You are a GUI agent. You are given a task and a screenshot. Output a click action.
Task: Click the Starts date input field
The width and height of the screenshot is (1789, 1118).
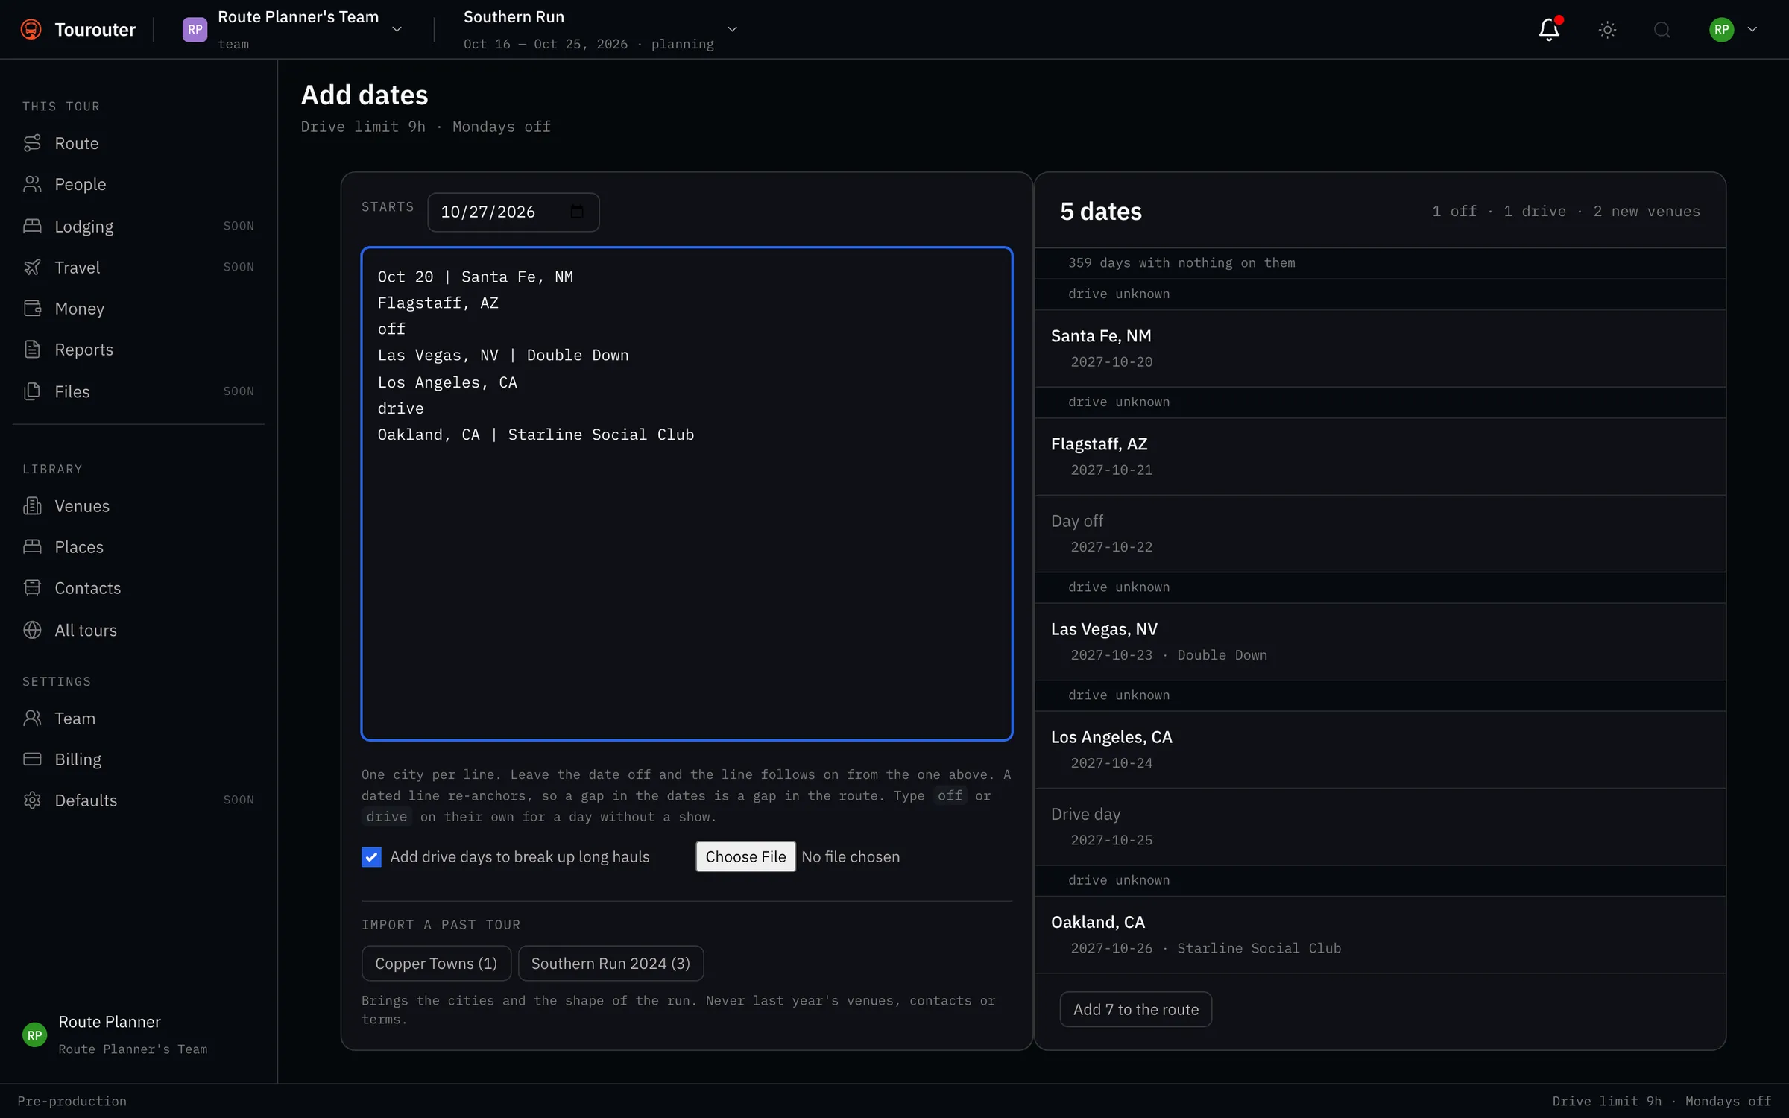(x=514, y=212)
